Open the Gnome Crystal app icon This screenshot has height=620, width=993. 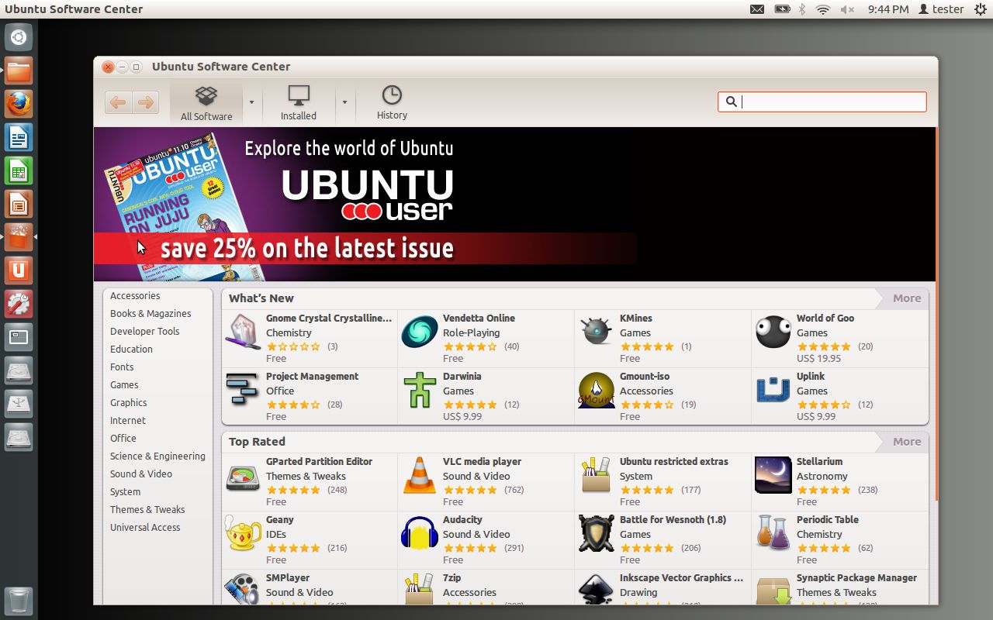point(243,332)
